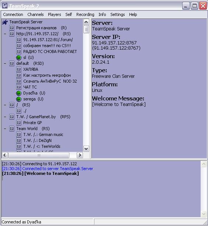Open the Info menu
This screenshot has width=208, height=226.
(102, 14)
